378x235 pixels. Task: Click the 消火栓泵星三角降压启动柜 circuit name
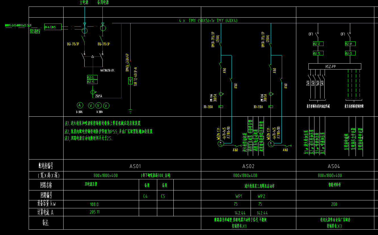[x=259, y=186]
